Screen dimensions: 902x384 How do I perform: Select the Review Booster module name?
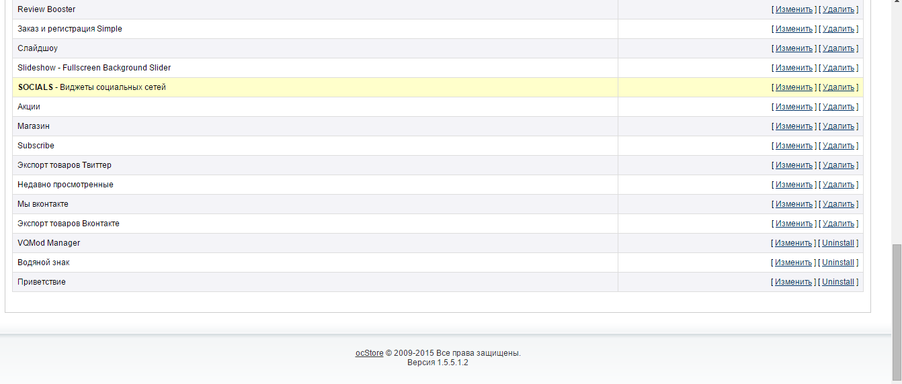click(x=46, y=9)
